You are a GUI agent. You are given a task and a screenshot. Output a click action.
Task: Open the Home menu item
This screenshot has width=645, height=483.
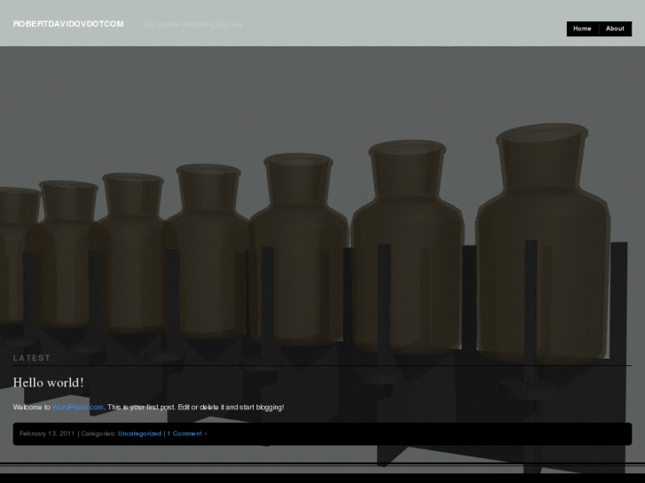582,28
